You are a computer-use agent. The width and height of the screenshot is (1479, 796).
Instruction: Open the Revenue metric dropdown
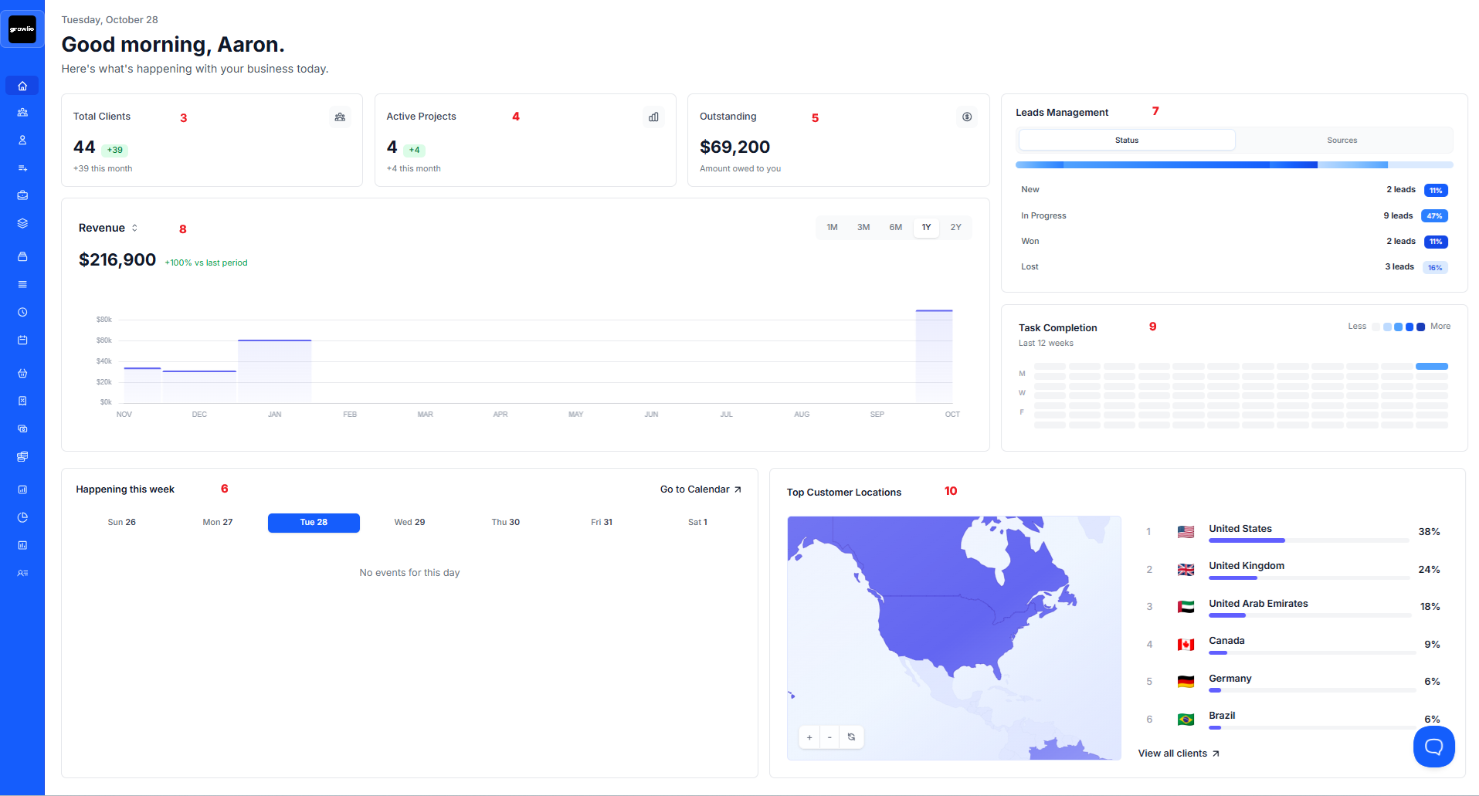pyautogui.click(x=109, y=228)
